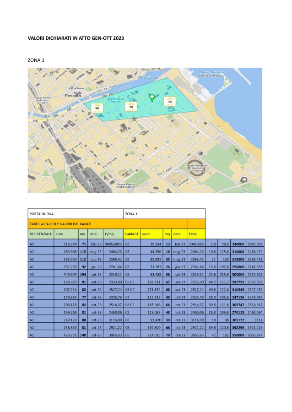Select the TABELLA CALCOLO VALORI DICHIARATI header
This screenshot has height=412, width=292.
(108, 224)
